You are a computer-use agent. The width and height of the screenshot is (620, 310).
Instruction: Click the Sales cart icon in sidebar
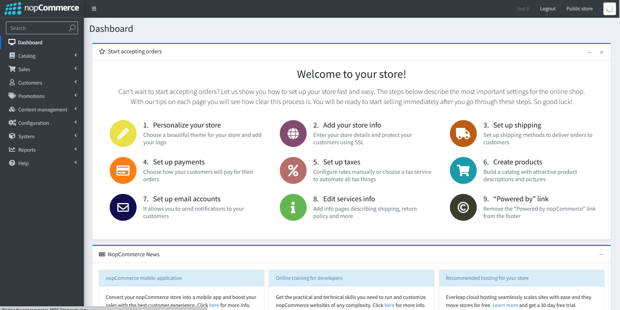click(12, 69)
